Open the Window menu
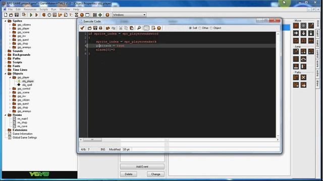Image resolution: width=323 pixels, height=181 pixels. (x=65, y=10)
